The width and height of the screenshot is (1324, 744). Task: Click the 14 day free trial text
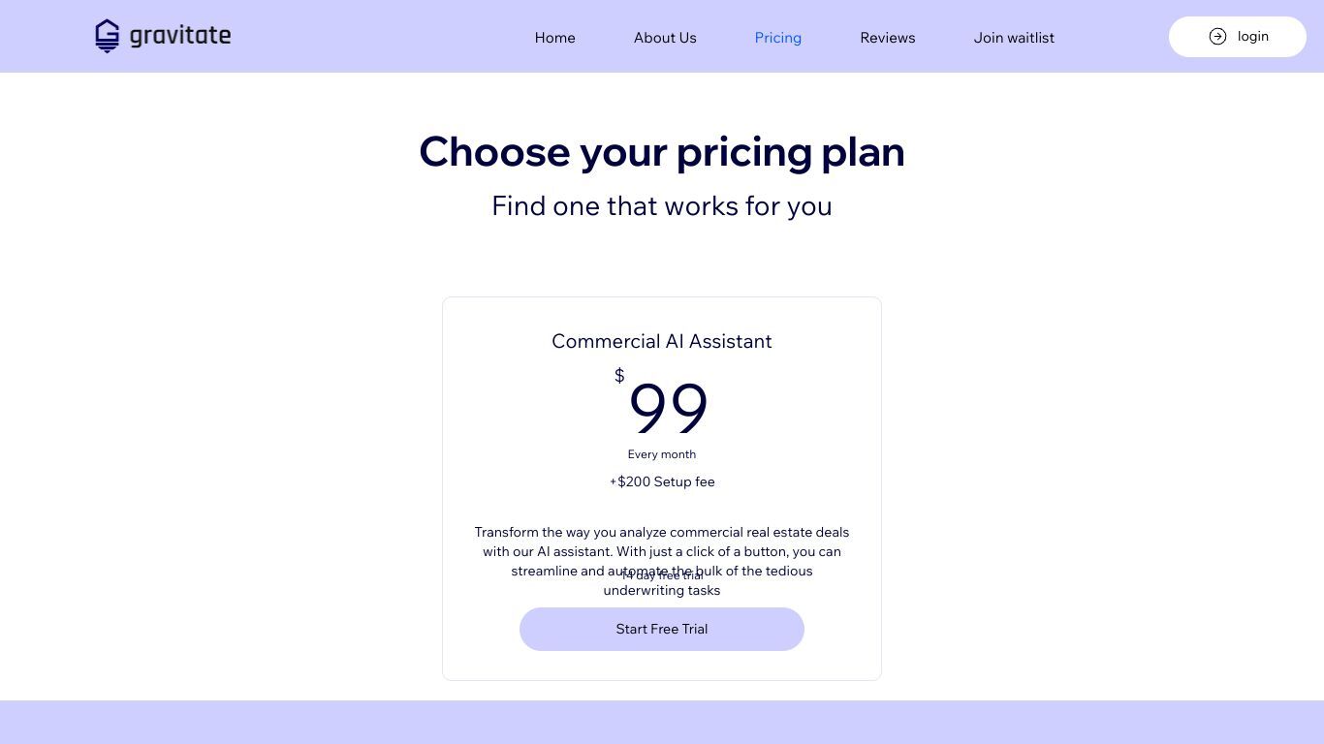pyautogui.click(x=662, y=575)
